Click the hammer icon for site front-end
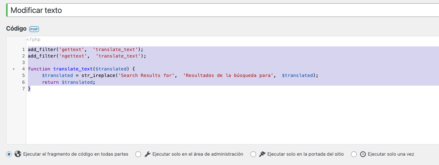 click(x=262, y=154)
